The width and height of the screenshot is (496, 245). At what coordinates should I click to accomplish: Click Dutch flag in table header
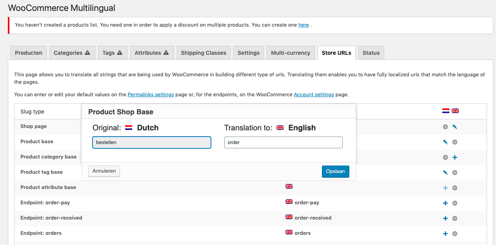click(x=446, y=111)
